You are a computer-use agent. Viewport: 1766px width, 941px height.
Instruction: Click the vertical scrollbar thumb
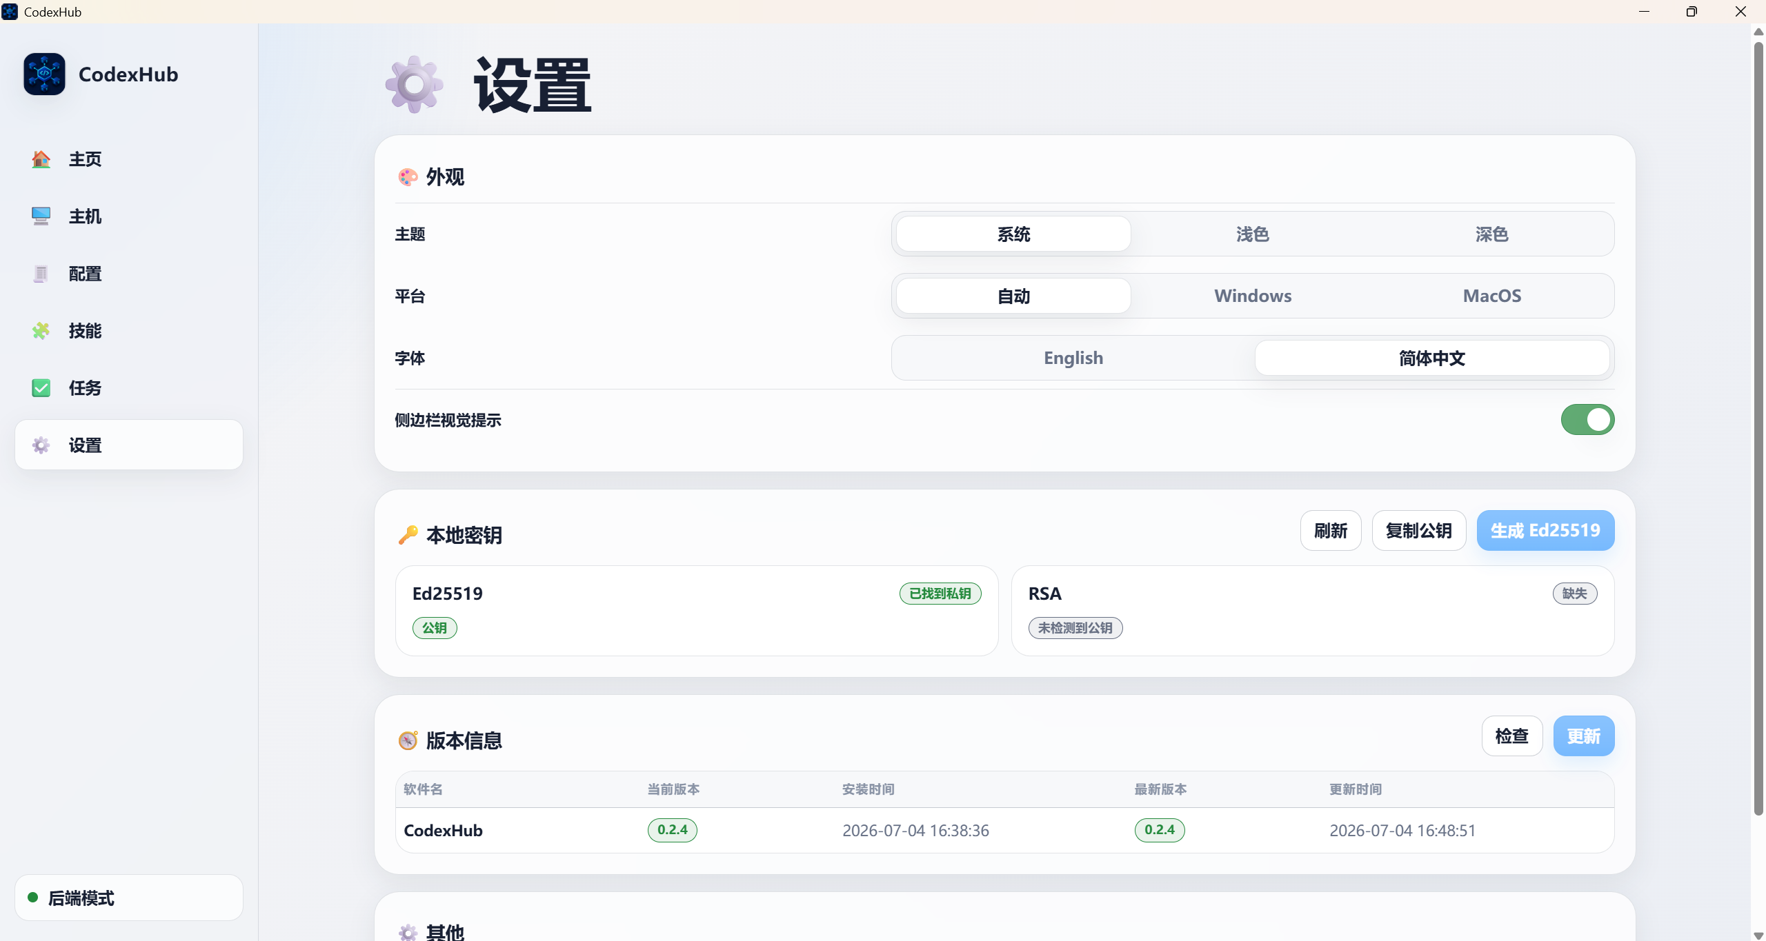coord(1758,427)
